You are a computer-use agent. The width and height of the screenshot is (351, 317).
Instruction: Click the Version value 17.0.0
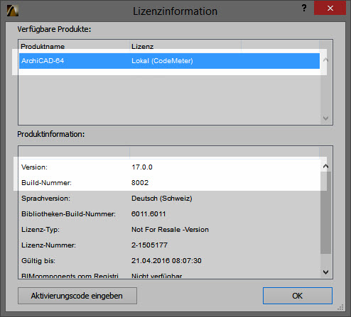click(x=142, y=167)
